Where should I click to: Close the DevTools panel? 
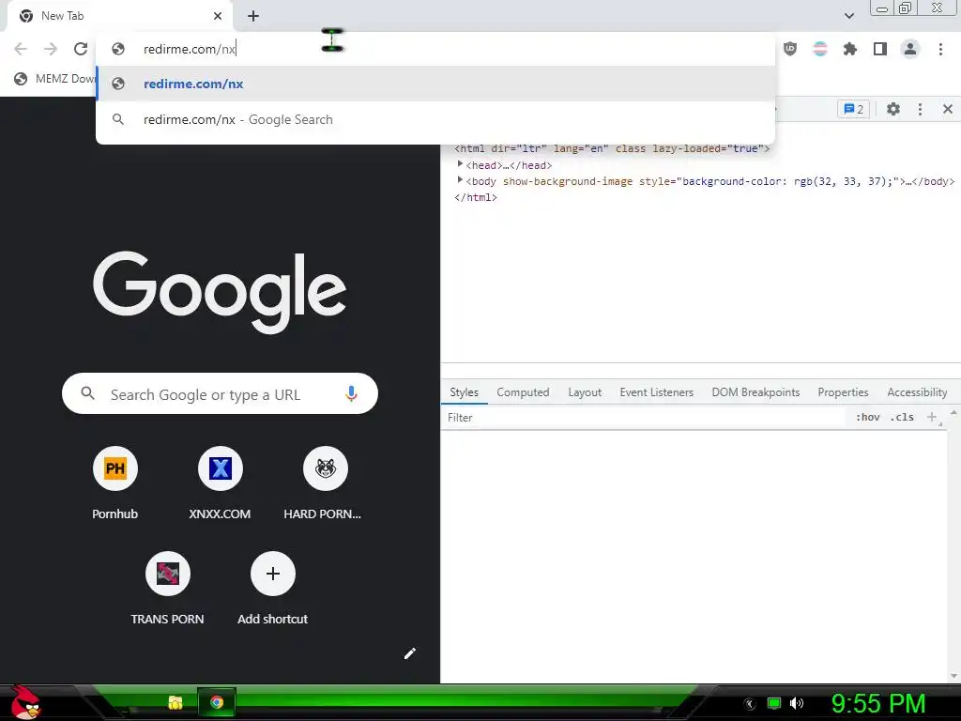click(948, 109)
